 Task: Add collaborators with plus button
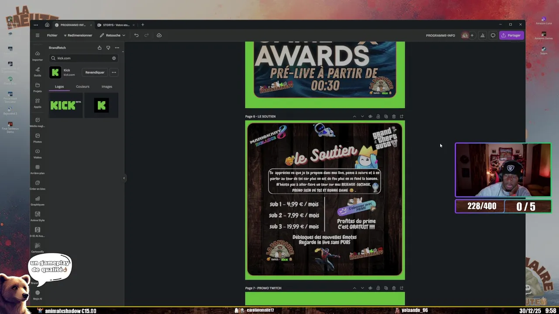click(x=472, y=35)
